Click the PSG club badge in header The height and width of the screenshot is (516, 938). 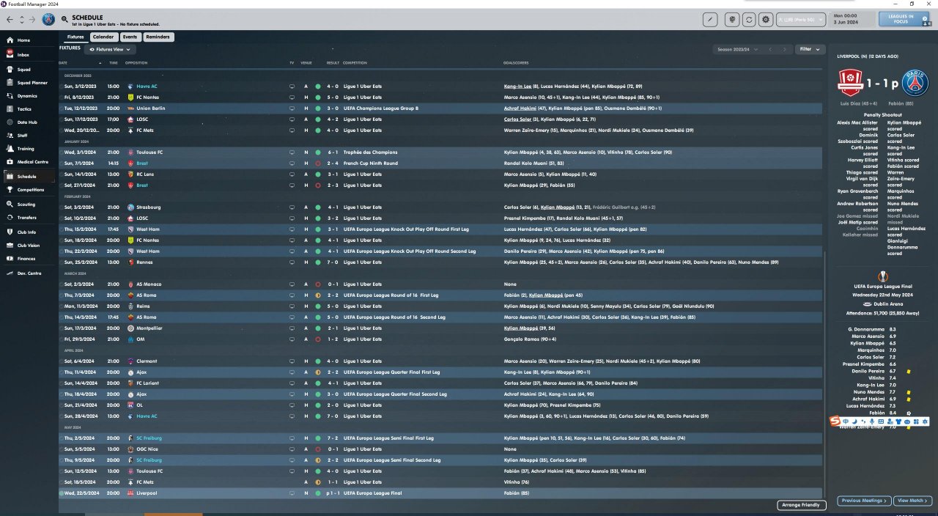49,19
